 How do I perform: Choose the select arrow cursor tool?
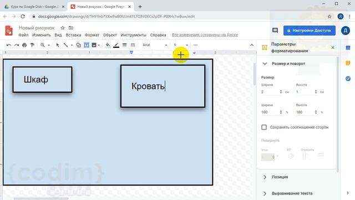click(x=58, y=45)
